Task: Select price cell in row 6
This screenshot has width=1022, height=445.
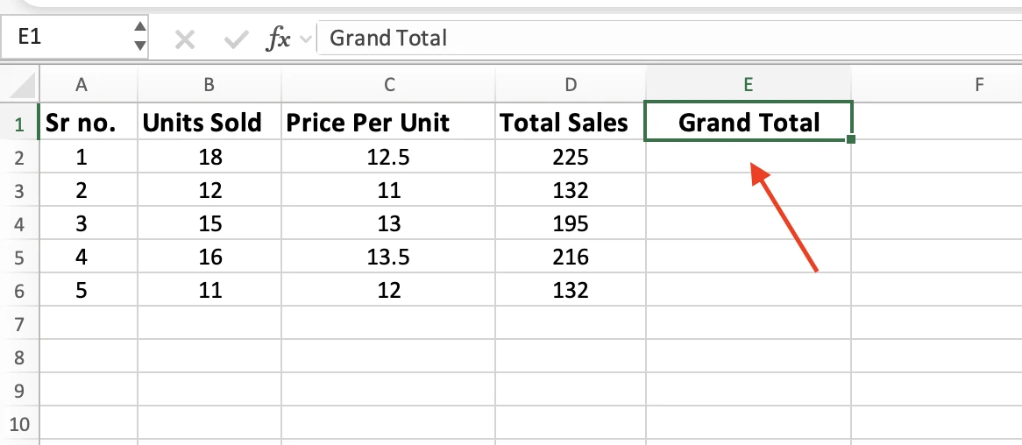Action: pyautogui.click(x=388, y=290)
